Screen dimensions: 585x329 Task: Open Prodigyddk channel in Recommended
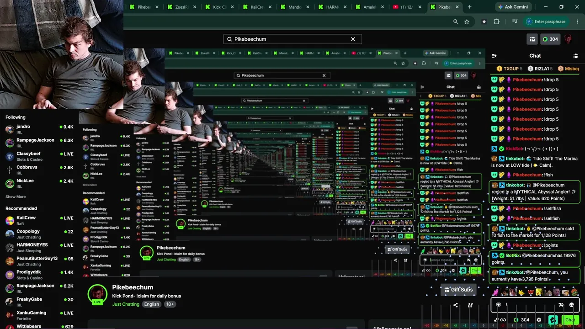click(x=39, y=275)
